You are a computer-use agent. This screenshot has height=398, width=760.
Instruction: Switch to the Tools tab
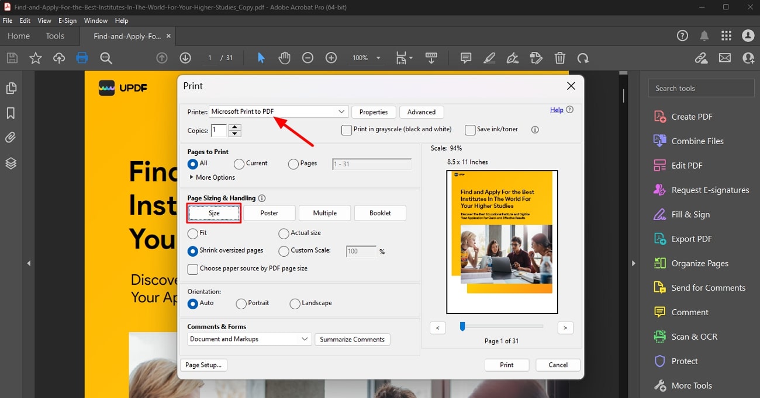tap(55, 36)
